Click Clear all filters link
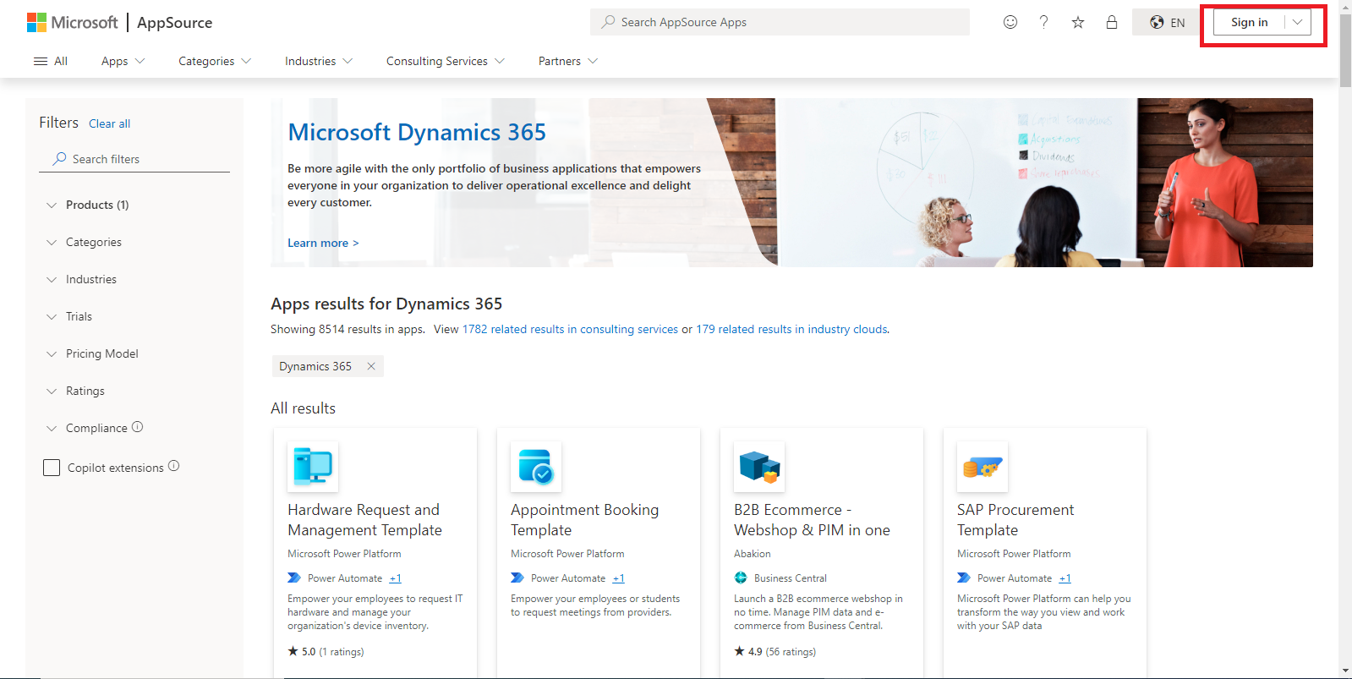This screenshot has height=679, width=1352. click(110, 123)
